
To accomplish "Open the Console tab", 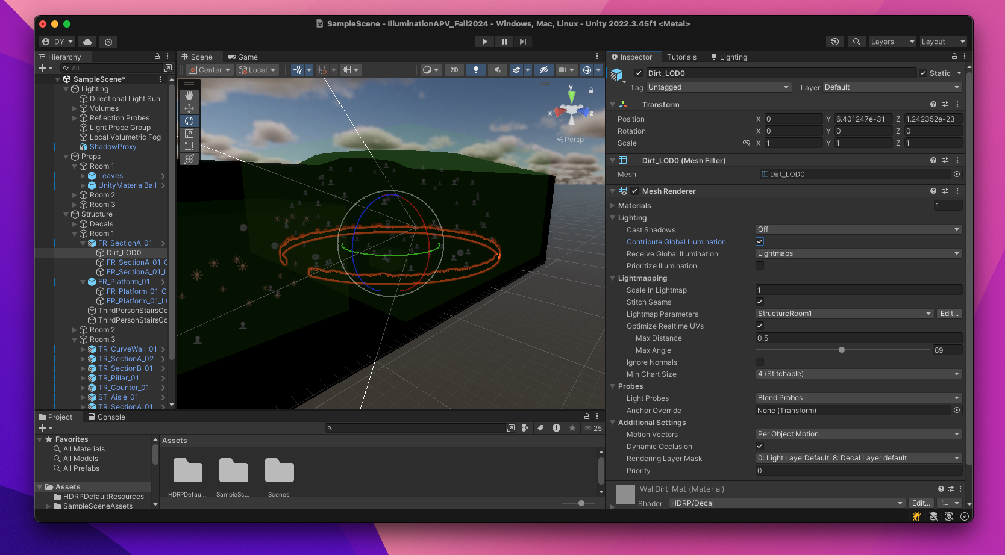I will [x=107, y=417].
